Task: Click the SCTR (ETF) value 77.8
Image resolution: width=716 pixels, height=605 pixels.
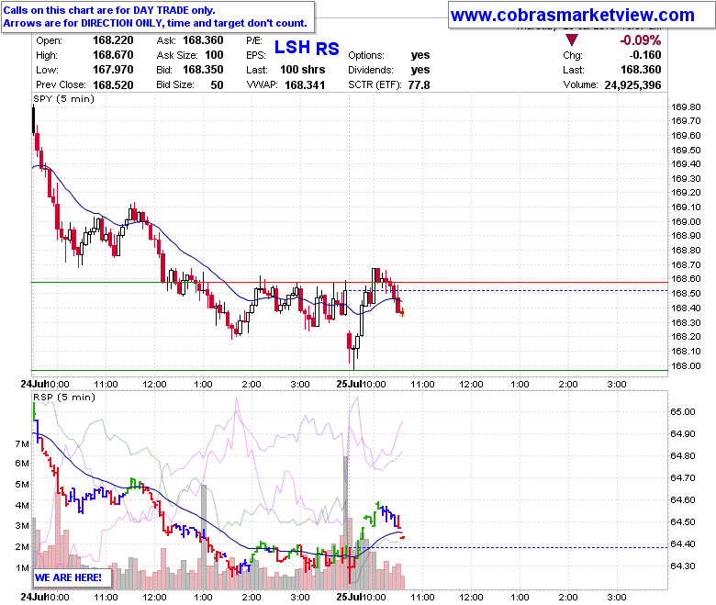Action: 419,85
